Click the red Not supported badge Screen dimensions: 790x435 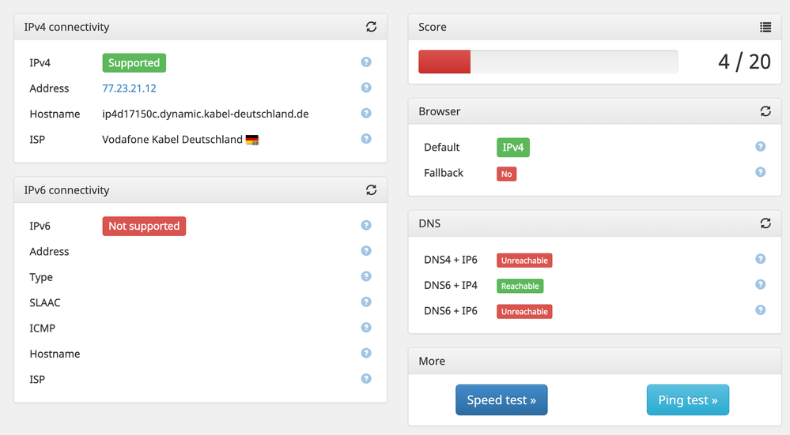tap(144, 226)
